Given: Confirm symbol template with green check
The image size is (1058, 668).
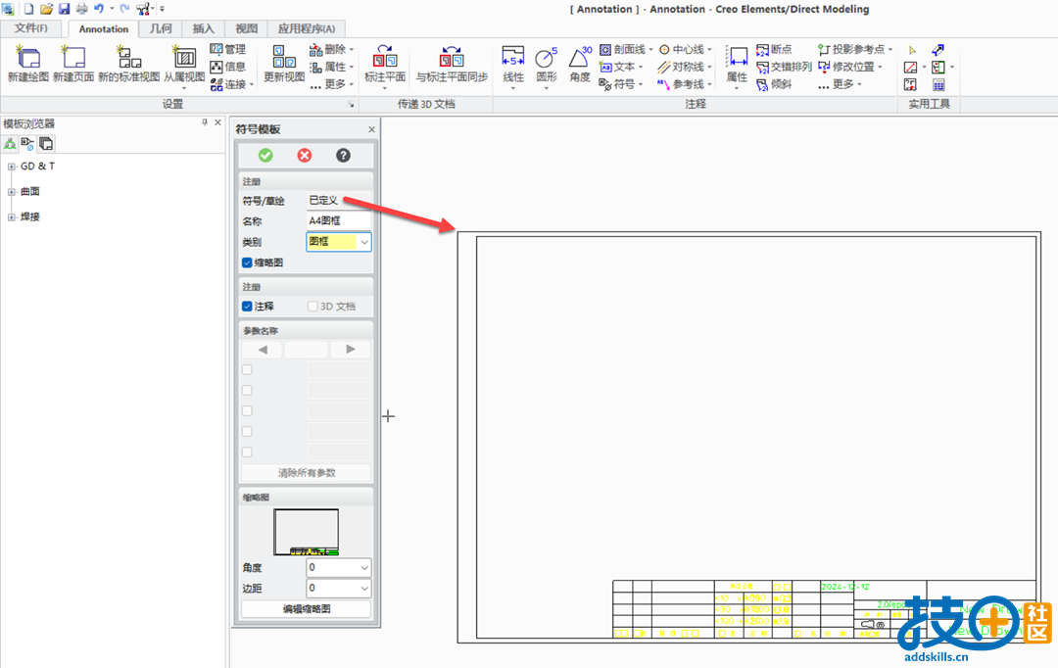Looking at the screenshot, I should point(265,155).
